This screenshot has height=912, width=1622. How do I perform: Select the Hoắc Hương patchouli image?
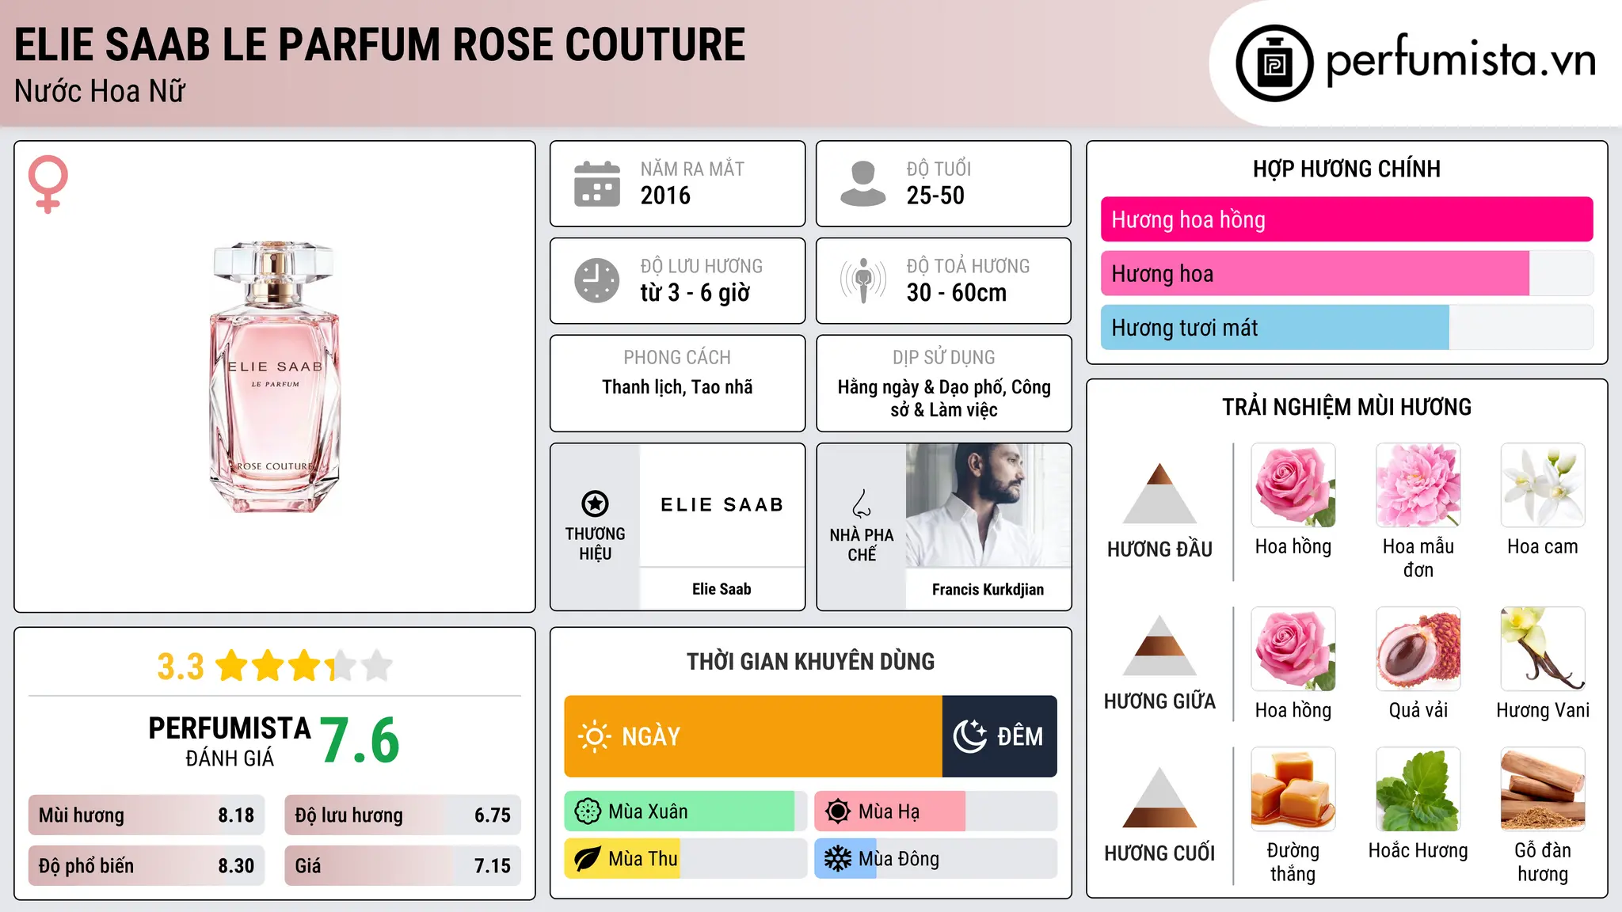tap(1418, 789)
